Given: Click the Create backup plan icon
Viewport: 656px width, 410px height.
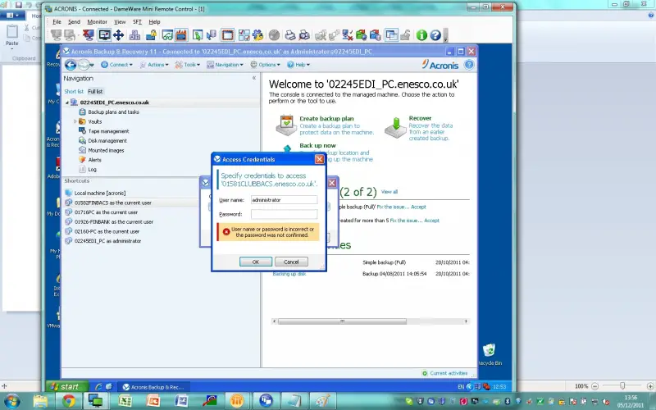Looking at the screenshot, I should tap(286, 125).
